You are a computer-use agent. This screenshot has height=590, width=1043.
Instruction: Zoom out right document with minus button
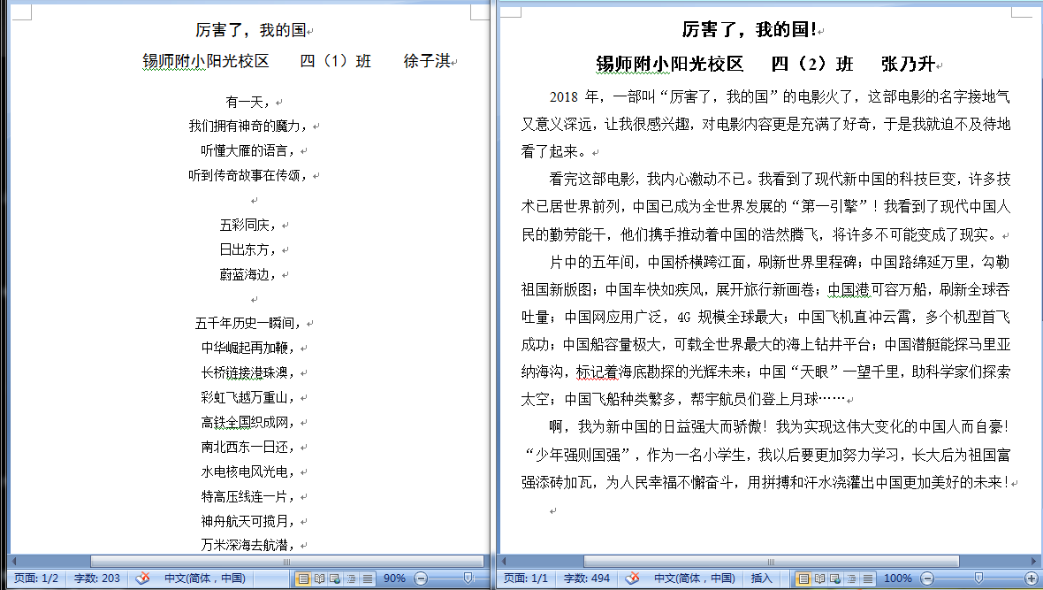[x=927, y=578]
